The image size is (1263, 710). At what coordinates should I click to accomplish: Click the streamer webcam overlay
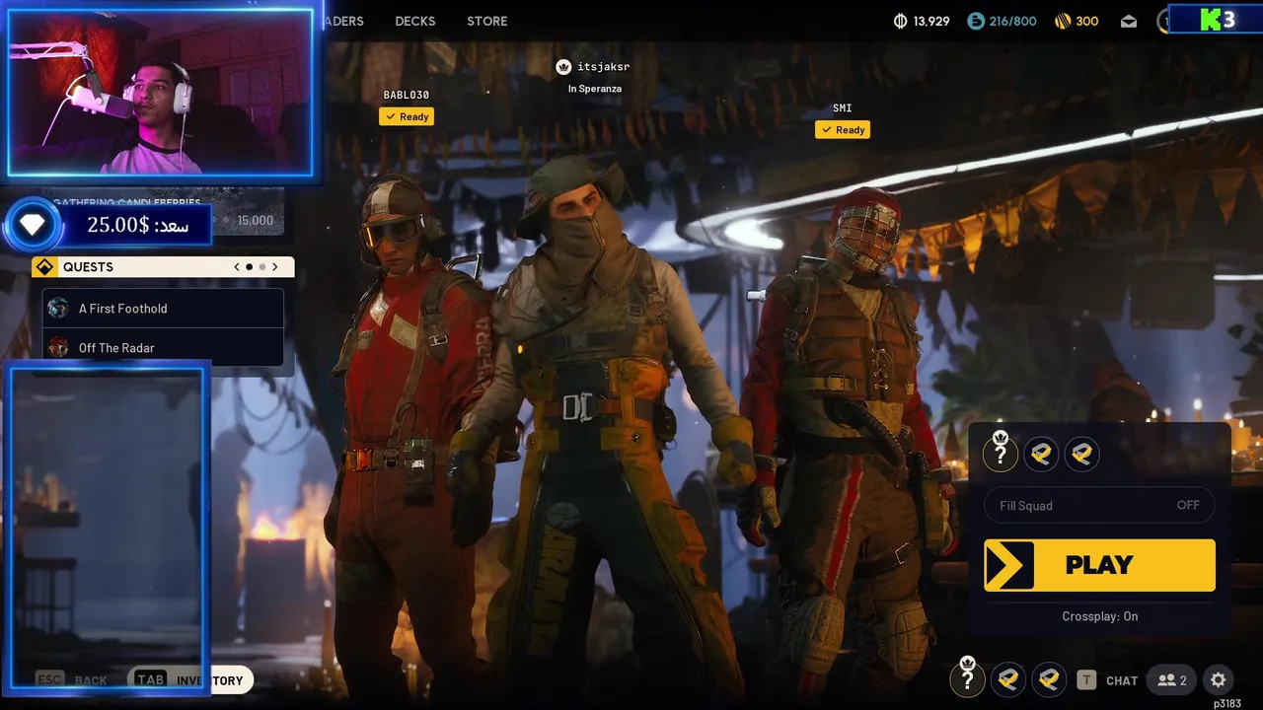click(161, 94)
